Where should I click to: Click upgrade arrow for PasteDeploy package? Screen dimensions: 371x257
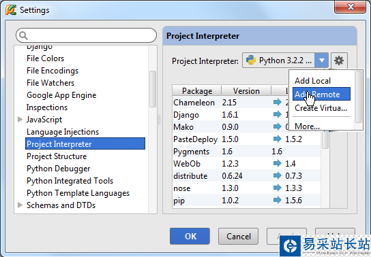277,139
